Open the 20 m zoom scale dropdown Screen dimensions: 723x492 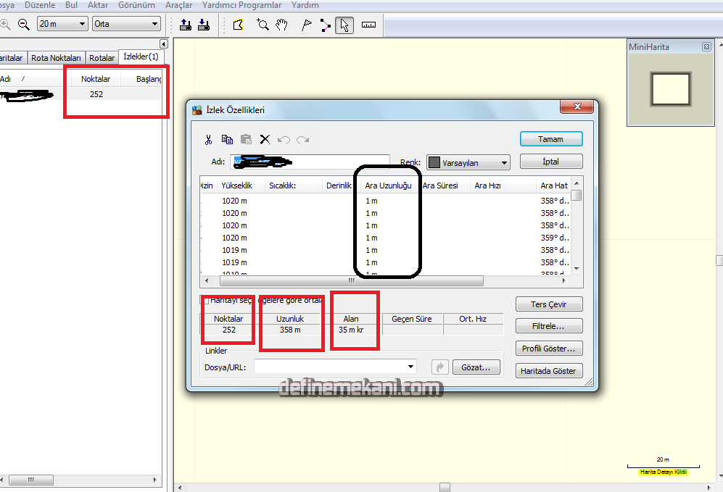[62, 24]
